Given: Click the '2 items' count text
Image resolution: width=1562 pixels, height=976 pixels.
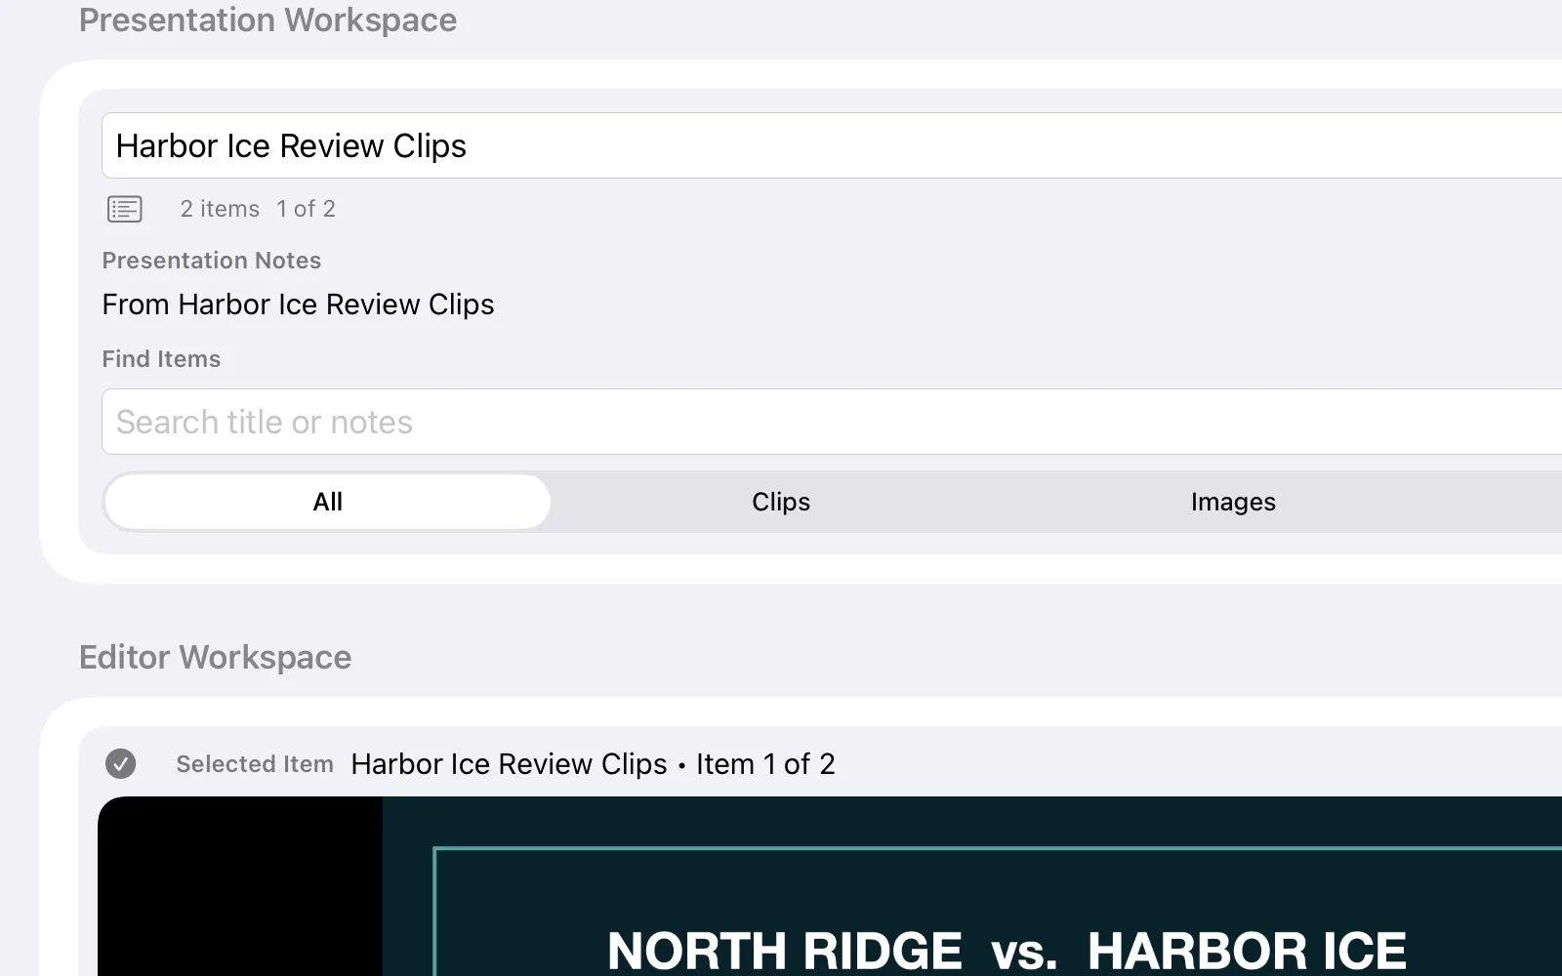Looking at the screenshot, I should [220, 209].
